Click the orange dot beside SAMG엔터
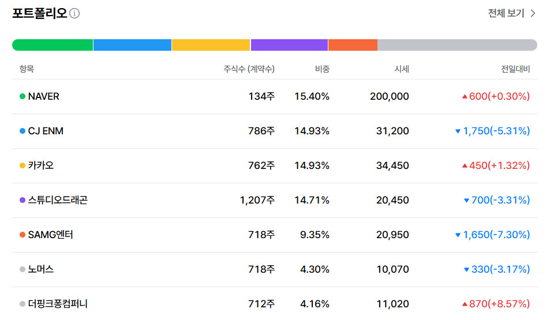The height and width of the screenshot is (320, 550). 23,235
